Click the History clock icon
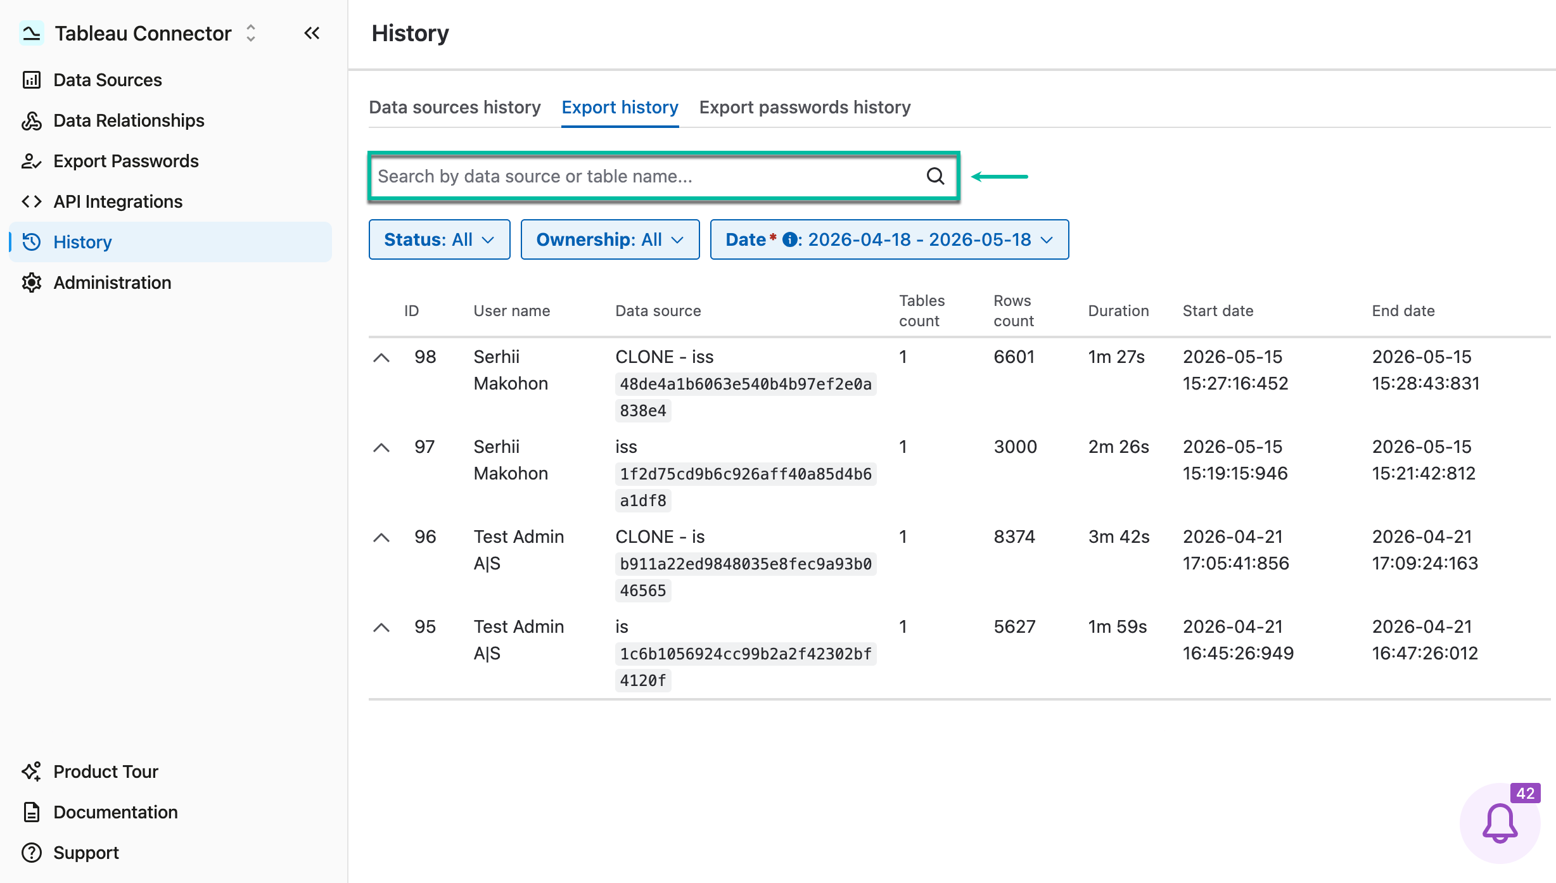This screenshot has height=883, width=1556. point(32,242)
